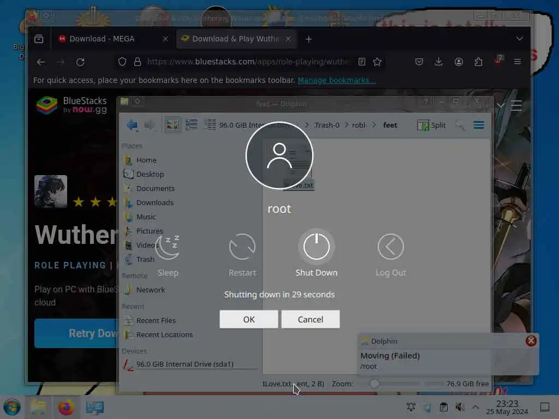Click the root user avatar
This screenshot has height=419, width=559.
pos(279,155)
